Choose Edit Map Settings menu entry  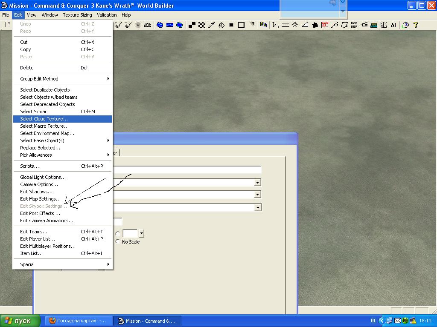(x=62, y=199)
